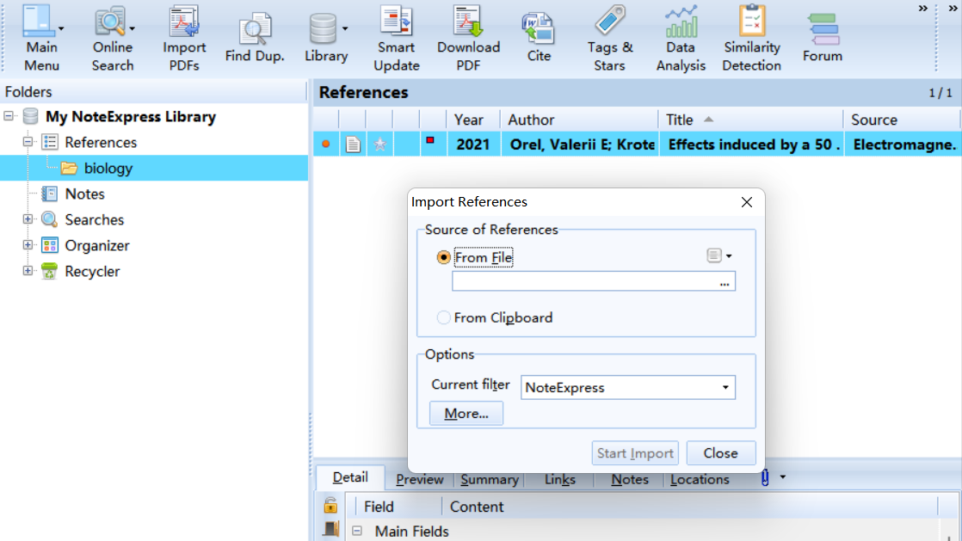Sort references by Author column
The width and height of the screenshot is (962, 541).
coord(580,120)
